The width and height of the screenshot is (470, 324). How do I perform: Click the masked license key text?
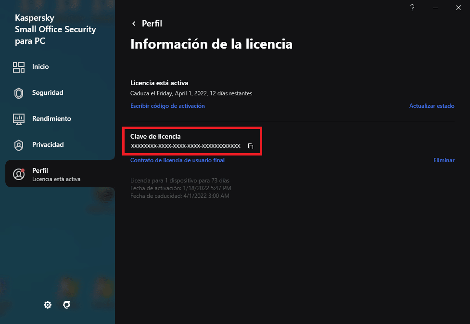[x=185, y=146]
